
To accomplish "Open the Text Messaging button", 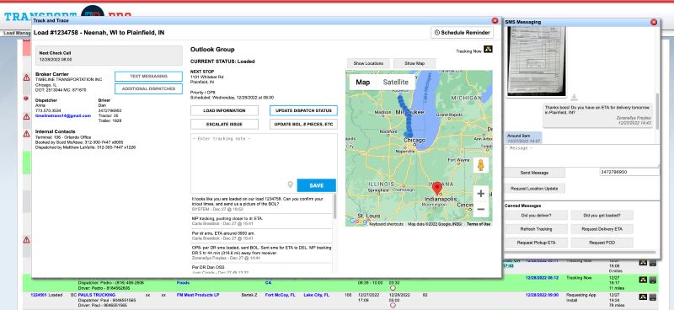I will coord(148,77).
